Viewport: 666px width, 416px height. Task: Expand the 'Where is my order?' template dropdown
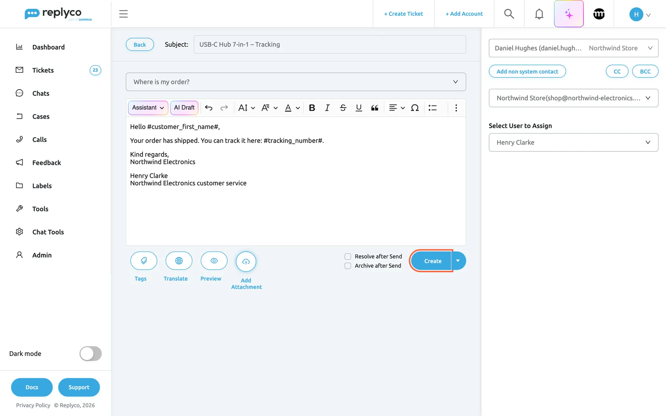tap(296, 82)
